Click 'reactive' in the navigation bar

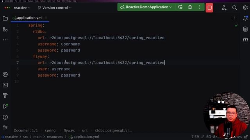[10, 136]
